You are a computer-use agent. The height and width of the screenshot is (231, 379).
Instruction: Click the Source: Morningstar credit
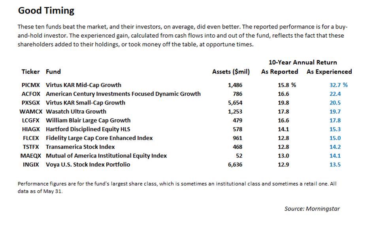[312, 209]
